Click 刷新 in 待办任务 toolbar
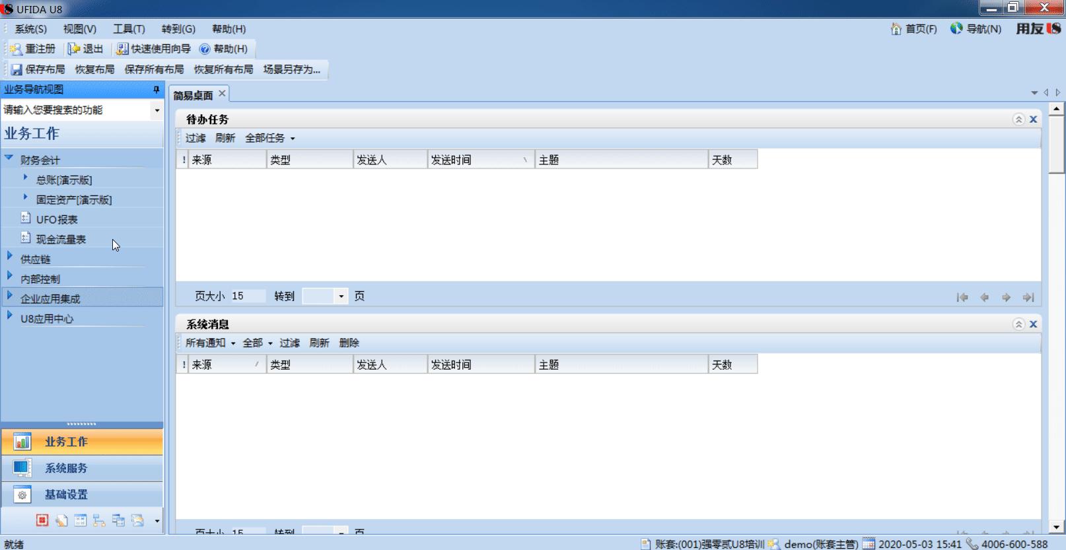The width and height of the screenshot is (1066, 550). pyautogui.click(x=225, y=138)
